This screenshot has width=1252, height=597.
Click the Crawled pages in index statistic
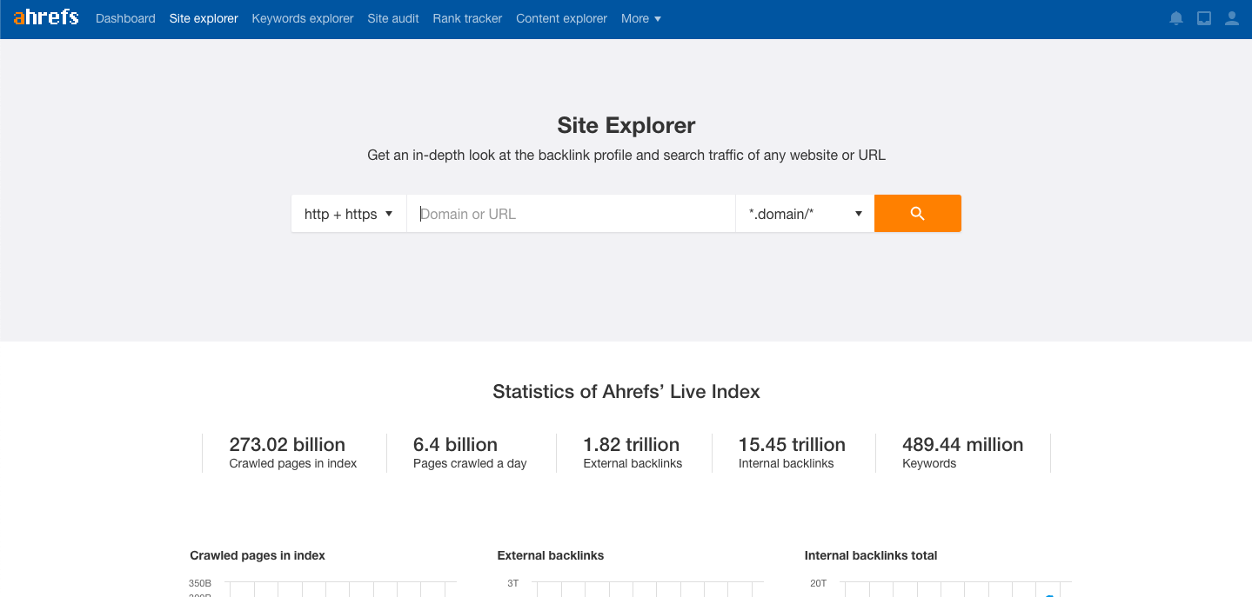click(x=292, y=452)
